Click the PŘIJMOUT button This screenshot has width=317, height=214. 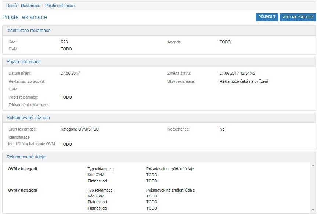[x=267, y=17]
